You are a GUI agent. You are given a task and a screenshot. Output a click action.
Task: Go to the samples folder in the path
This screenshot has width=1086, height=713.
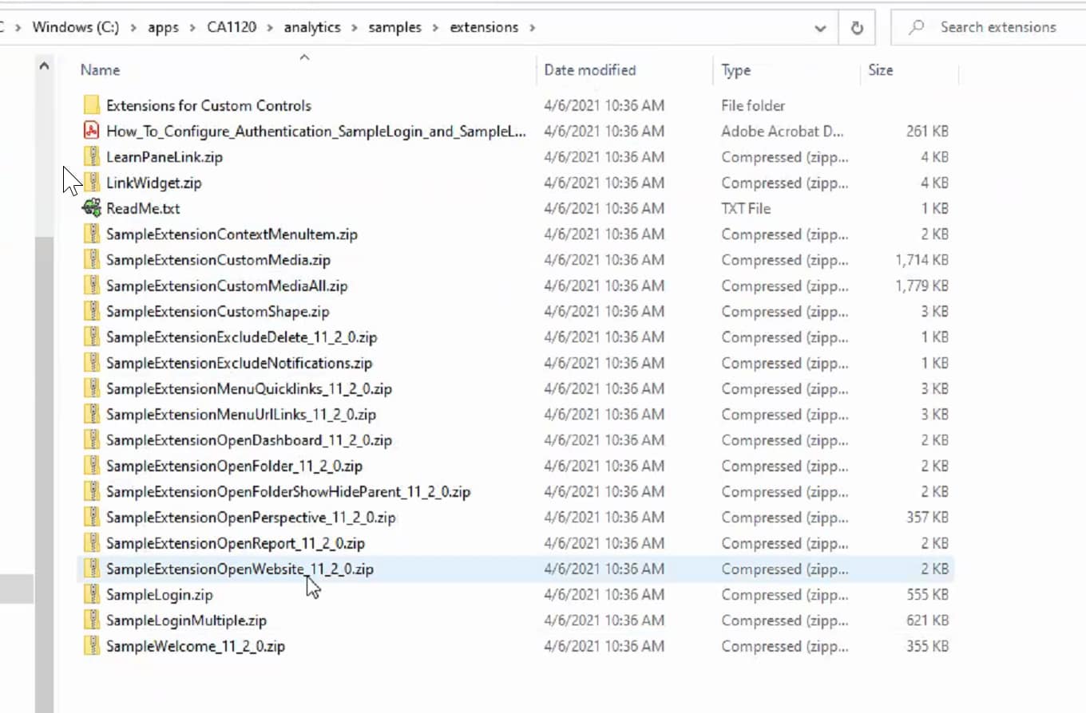point(395,27)
